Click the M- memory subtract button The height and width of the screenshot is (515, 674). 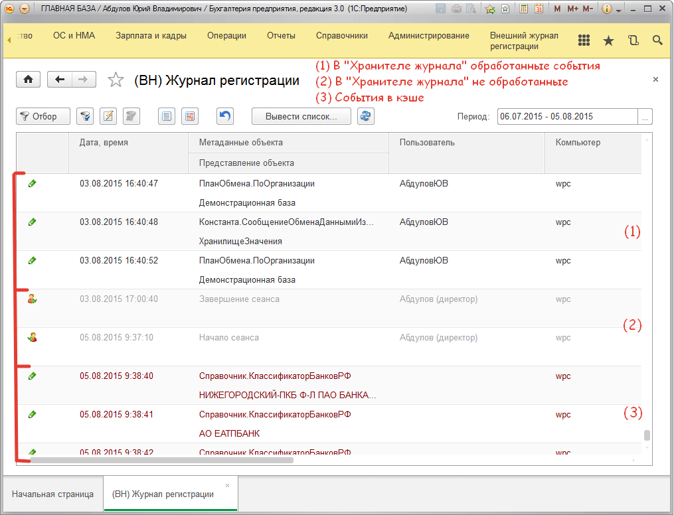[x=588, y=9]
